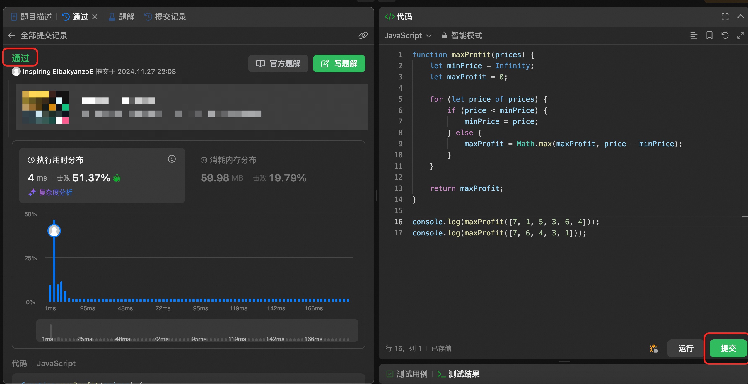Click the 已存储 status text

pos(441,348)
